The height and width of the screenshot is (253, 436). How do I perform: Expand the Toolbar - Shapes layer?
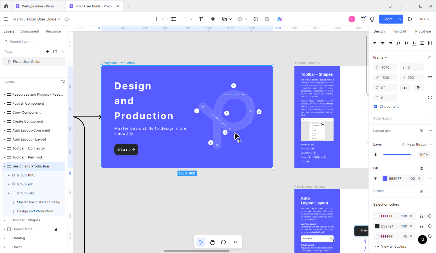click(x=5, y=220)
